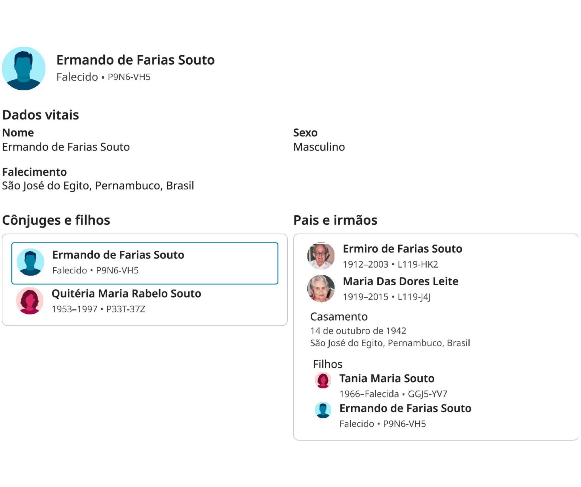Click Quitéria Maria Rabelo Souto's female avatar

tap(30, 301)
